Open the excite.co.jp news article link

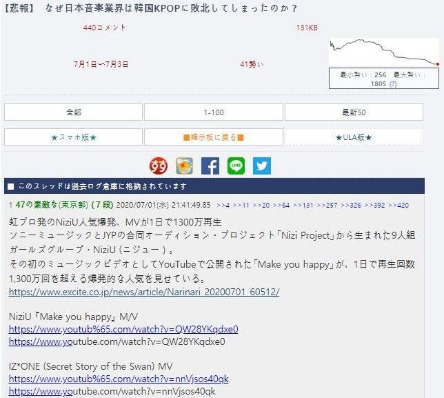pyautogui.click(x=144, y=292)
